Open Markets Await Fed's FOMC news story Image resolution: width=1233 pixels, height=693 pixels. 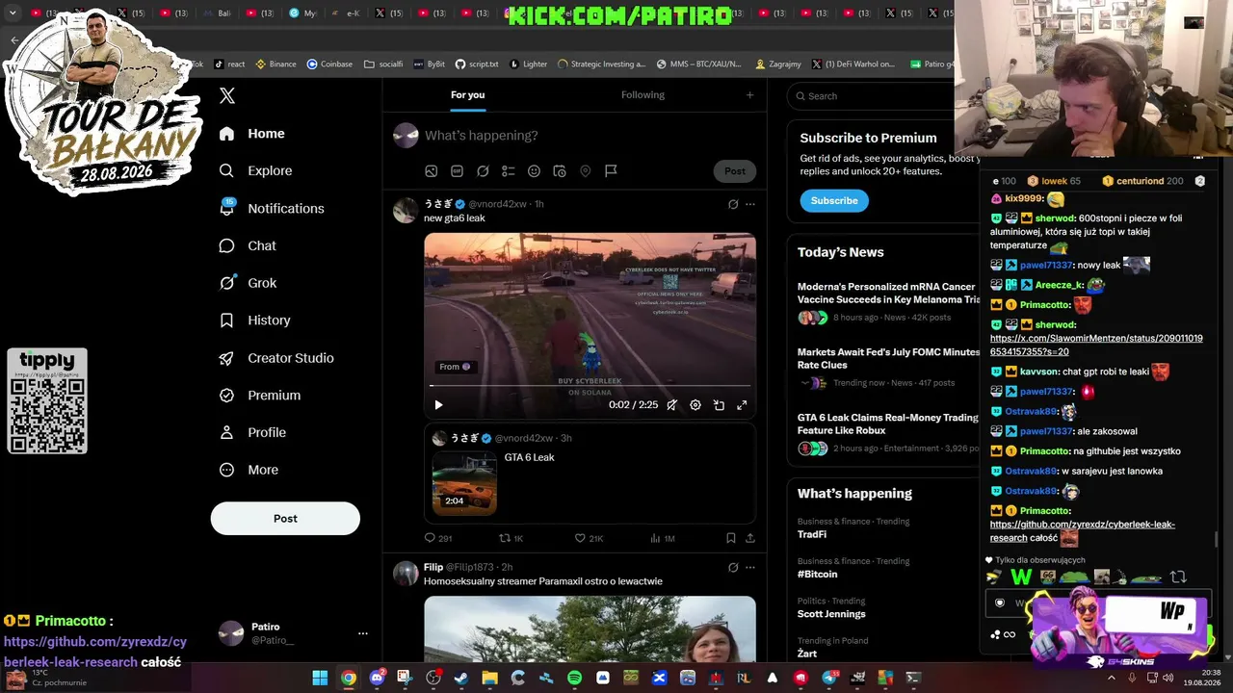coord(888,367)
